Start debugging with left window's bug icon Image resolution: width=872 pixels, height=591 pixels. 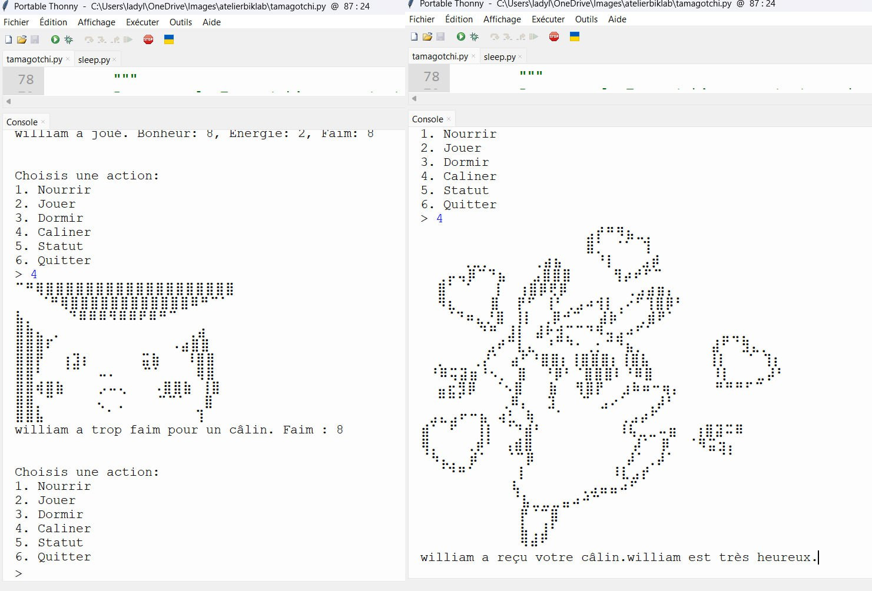[x=69, y=39]
